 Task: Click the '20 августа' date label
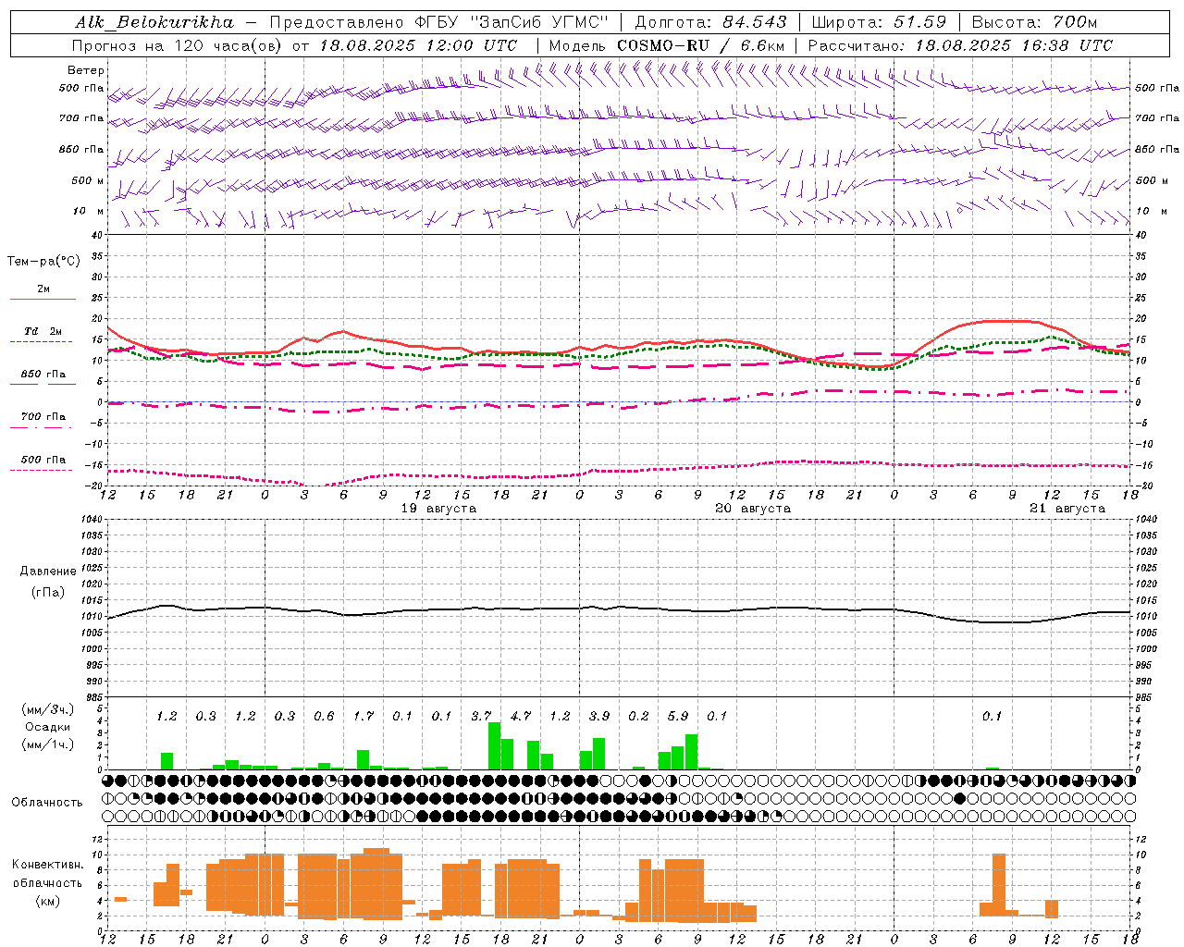(x=753, y=509)
